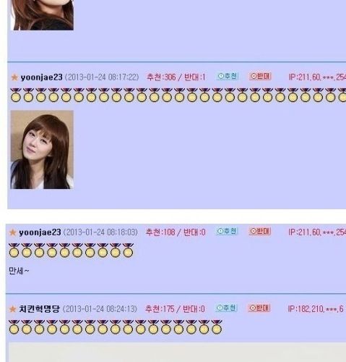Open 치킨혁명당 user profile
Screen dimensions: 346x362
[x=39, y=308]
